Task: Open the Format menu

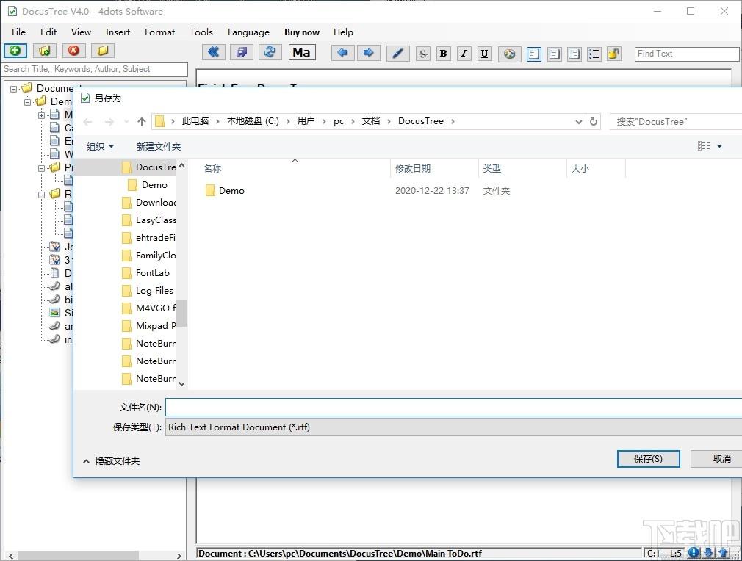Action: 159,32
